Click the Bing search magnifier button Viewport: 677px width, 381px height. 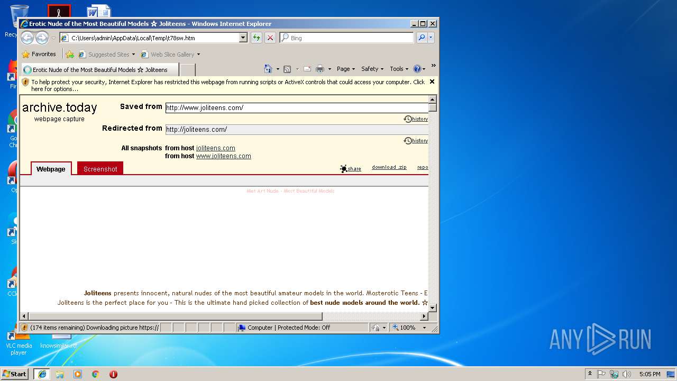422,38
